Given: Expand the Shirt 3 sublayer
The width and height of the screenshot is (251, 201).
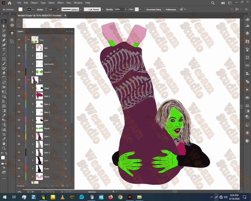Looking at the screenshot, I should [32, 112].
